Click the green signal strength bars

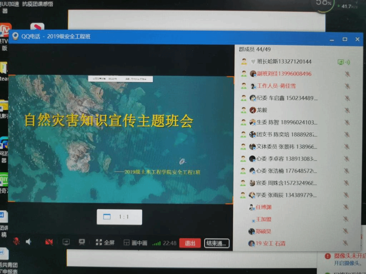point(156,243)
